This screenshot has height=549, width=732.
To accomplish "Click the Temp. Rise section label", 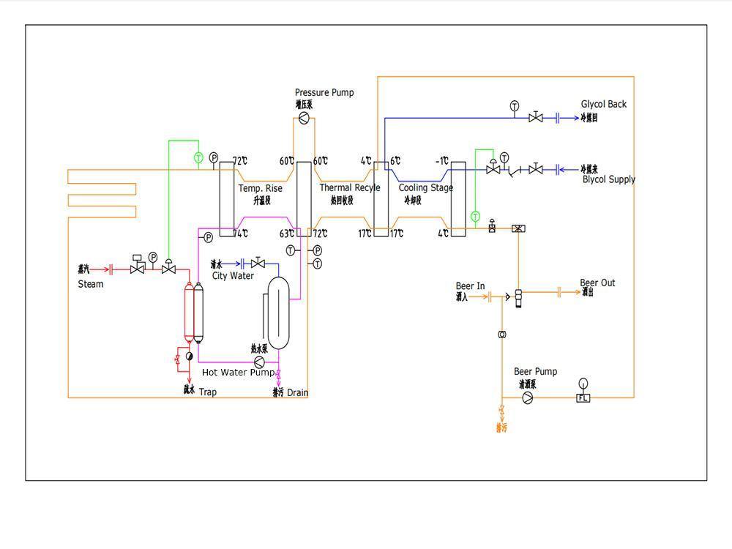I will tap(260, 188).
